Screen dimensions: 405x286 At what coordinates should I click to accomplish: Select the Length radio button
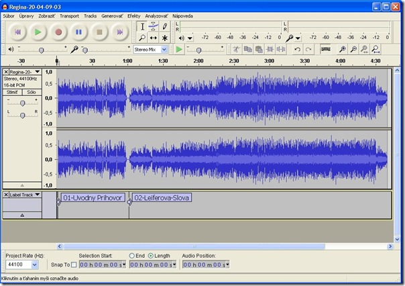pyautogui.click(x=151, y=256)
